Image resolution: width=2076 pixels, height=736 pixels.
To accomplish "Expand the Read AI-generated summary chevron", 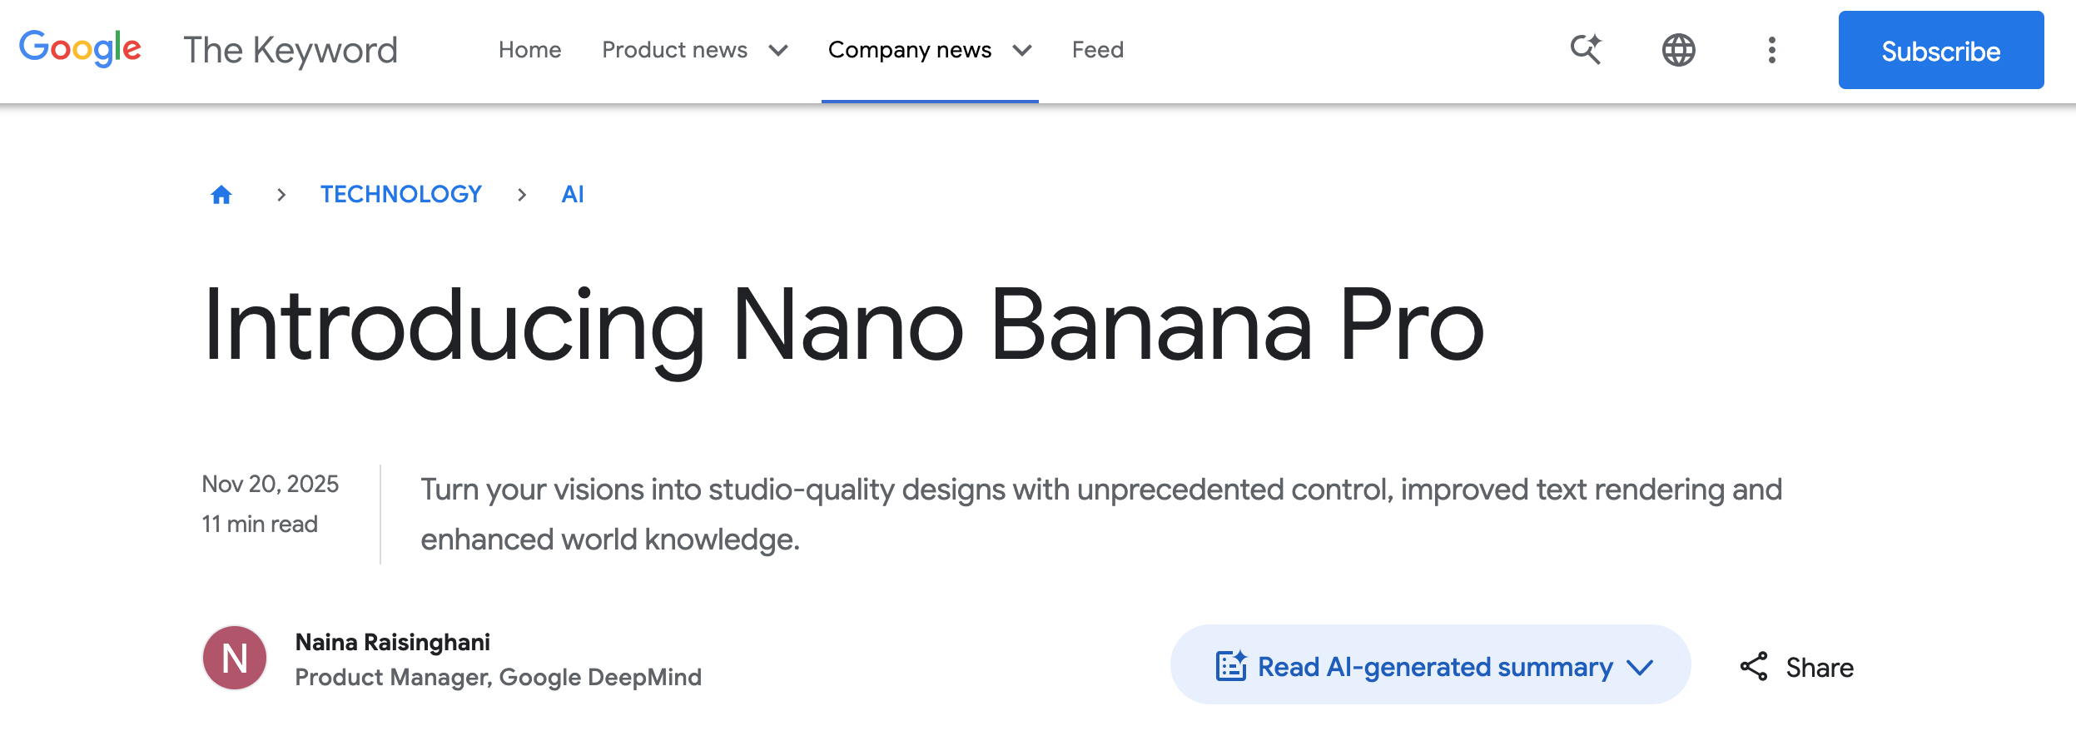I will (1639, 667).
